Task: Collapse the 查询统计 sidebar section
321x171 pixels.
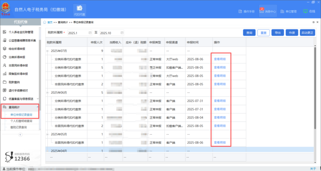Action: [37, 107]
